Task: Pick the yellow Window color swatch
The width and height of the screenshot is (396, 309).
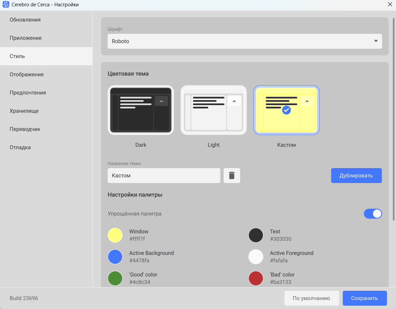Action: point(115,235)
